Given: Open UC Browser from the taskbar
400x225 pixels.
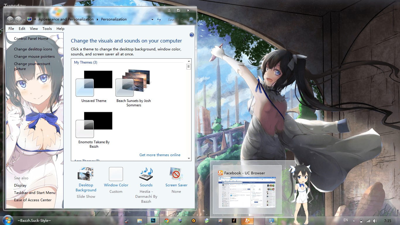Looking at the screenshot, I should click(247, 220).
